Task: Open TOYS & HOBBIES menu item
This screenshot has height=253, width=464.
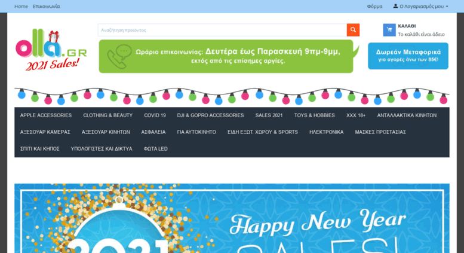Action: 314,115
